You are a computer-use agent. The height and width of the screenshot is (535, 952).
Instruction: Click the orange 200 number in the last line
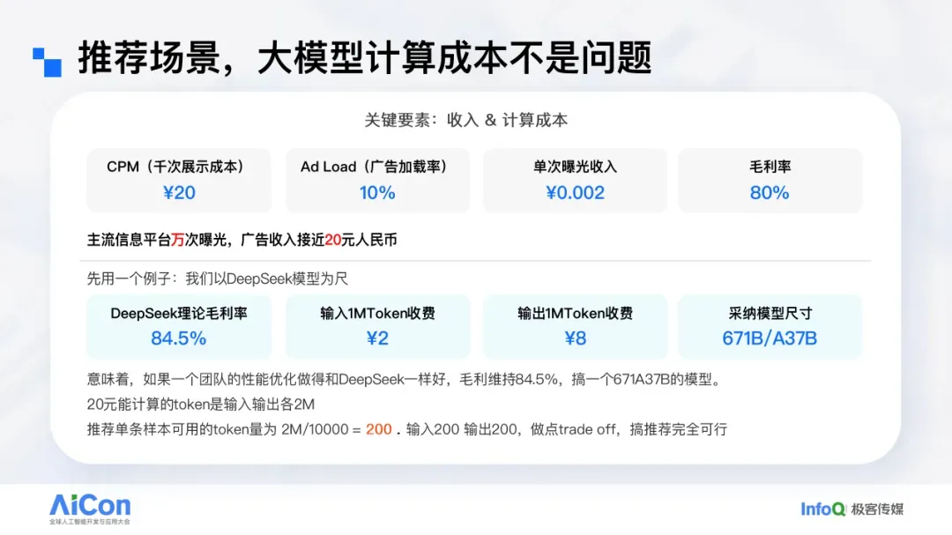coord(379,430)
